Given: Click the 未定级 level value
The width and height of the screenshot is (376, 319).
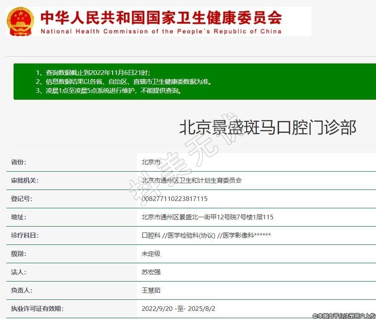Looking at the screenshot, I should tap(151, 254).
